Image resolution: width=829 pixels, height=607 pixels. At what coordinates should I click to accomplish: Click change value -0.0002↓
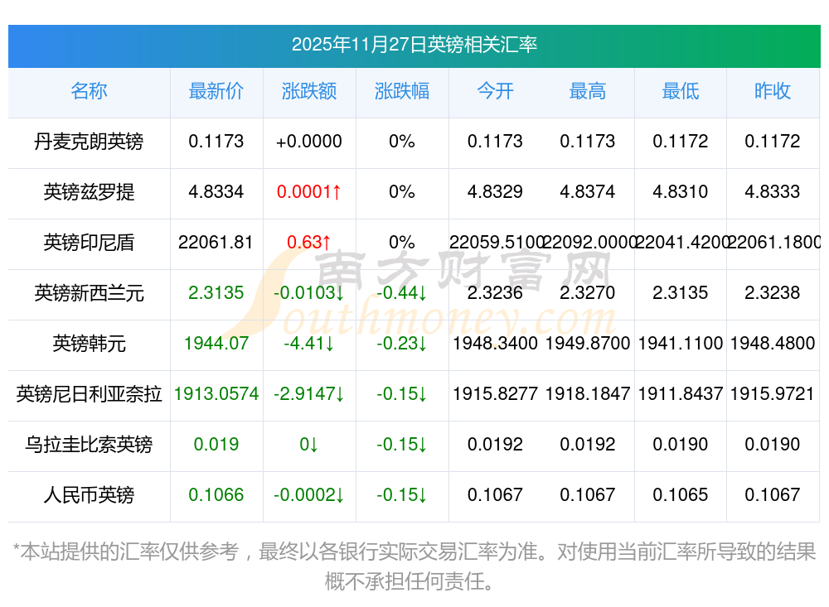309,495
